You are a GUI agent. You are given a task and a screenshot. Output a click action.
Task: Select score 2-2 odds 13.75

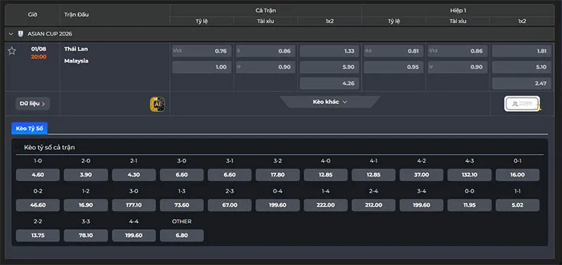pos(38,235)
